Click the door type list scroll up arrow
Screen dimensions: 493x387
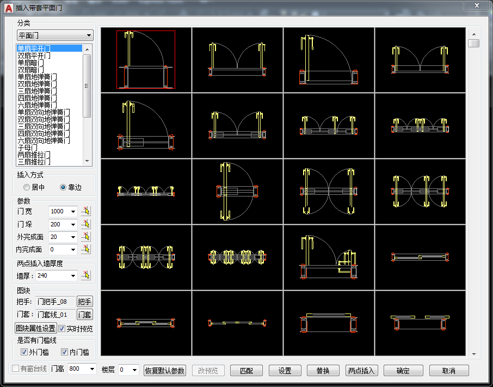tap(87, 50)
